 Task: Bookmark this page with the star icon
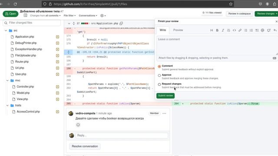(x=231, y=4)
